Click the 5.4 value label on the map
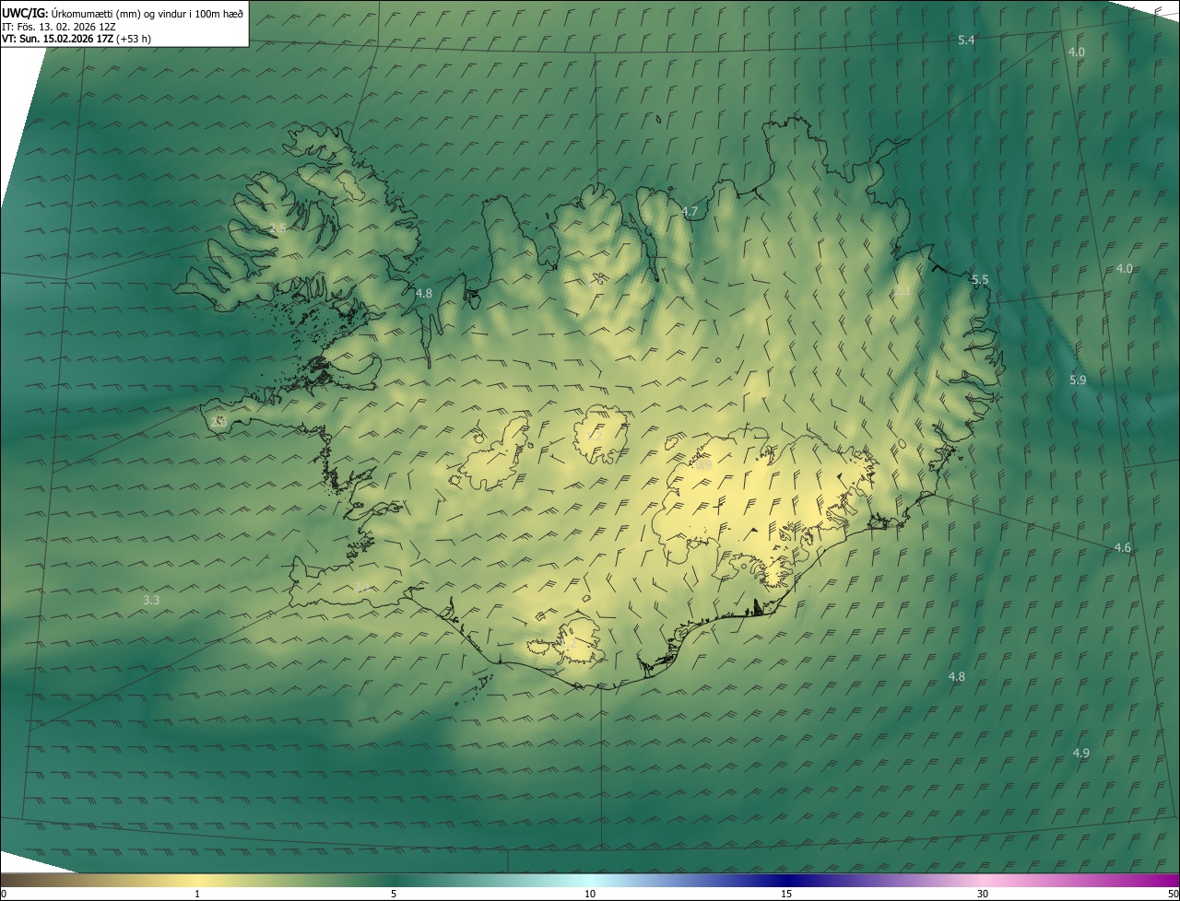This screenshot has width=1180, height=901. [966, 40]
